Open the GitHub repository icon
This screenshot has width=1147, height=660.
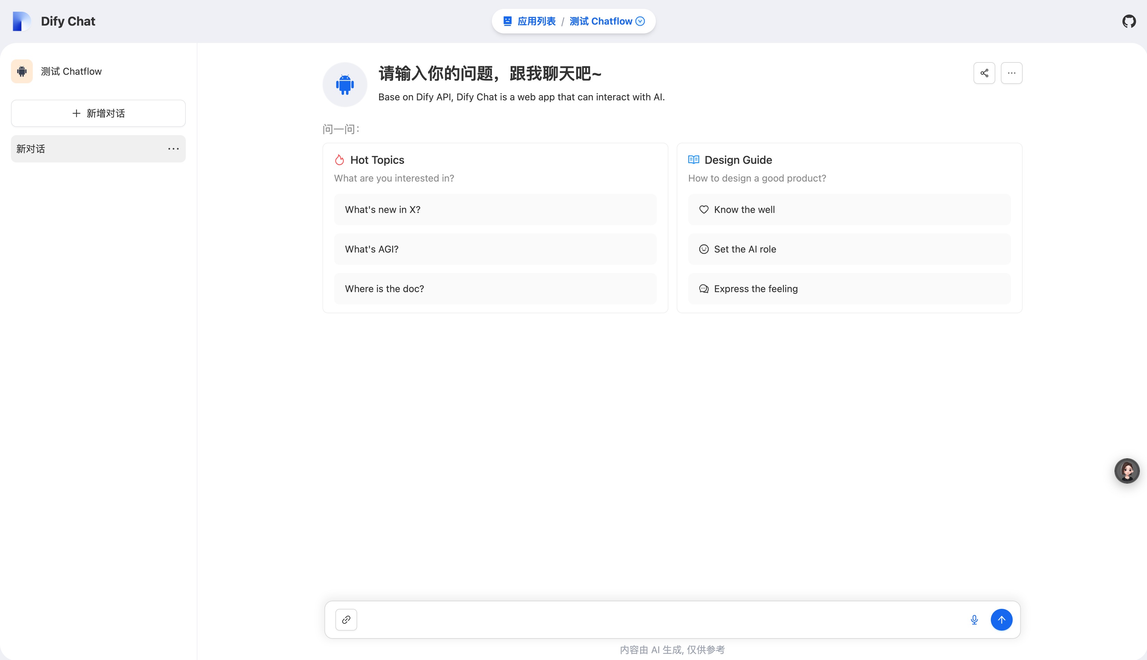click(x=1129, y=21)
